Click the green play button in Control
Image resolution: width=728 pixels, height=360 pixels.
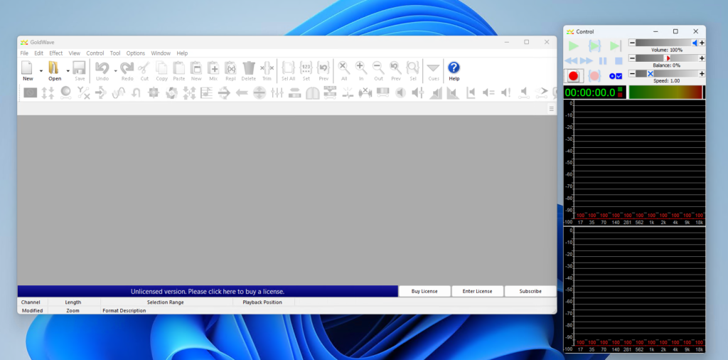click(x=573, y=46)
